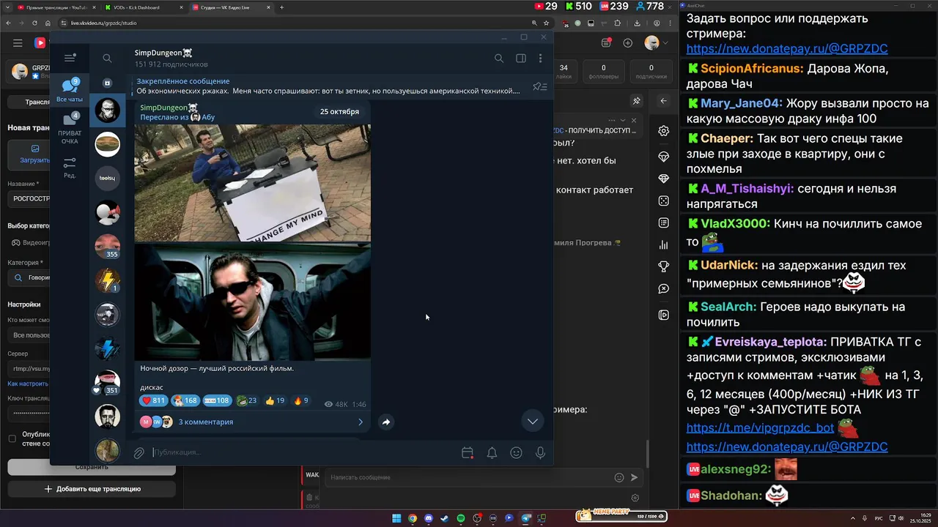Collapse pinned chat message with chevron
Screen dimensions: 938x527
pyautogui.click(x=623, y=120)
